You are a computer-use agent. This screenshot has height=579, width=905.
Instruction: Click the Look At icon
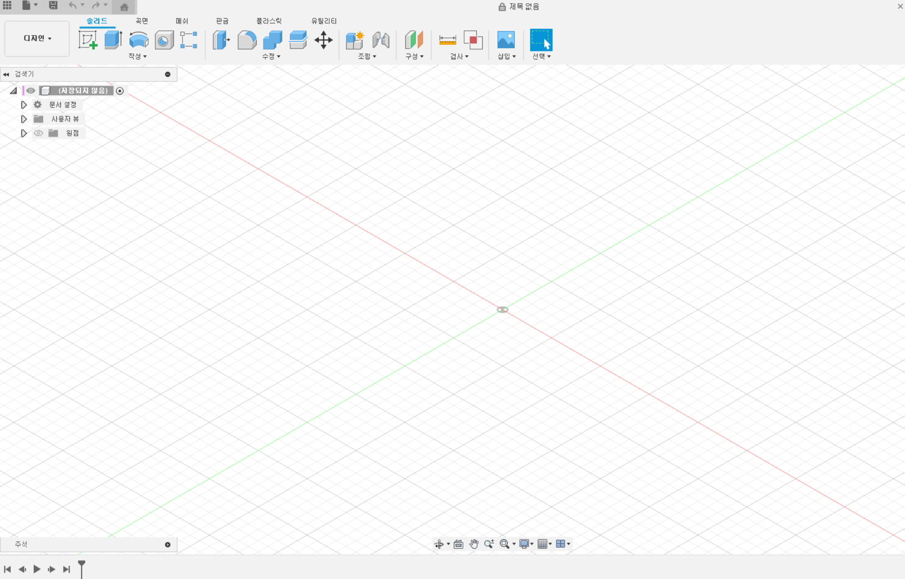pos(458,544)
